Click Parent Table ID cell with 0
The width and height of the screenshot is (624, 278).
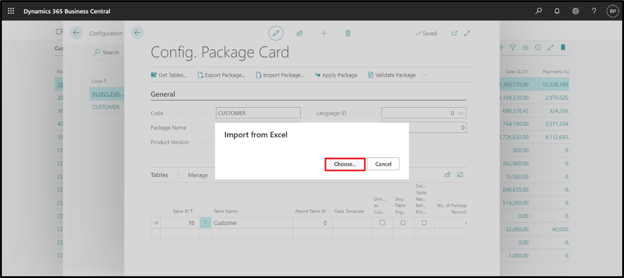click(312, 223)
